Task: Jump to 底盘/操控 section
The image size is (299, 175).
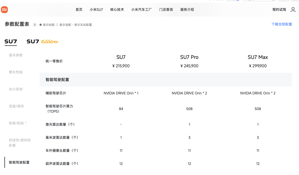Action: [16, 106]
